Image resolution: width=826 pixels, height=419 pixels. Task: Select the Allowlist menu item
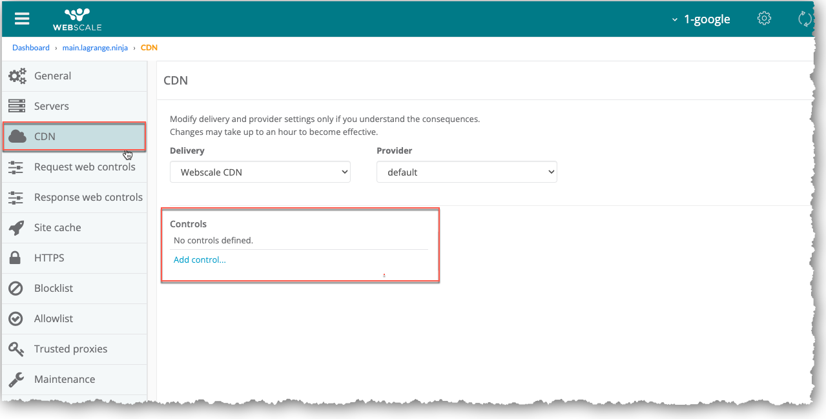pyautogui.click(x=53, y=319)
